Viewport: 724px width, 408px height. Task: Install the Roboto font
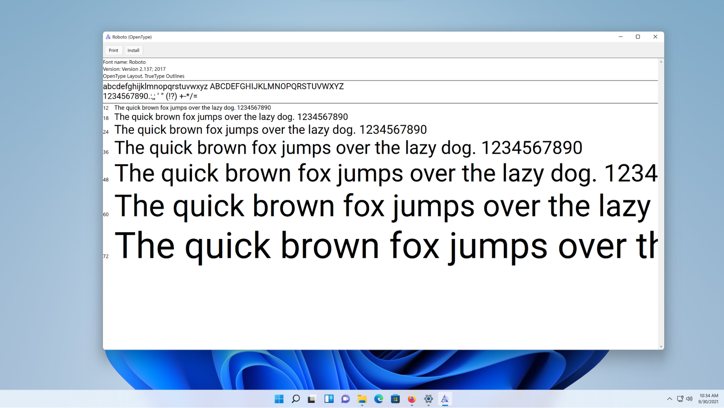[x=133, y=50]
